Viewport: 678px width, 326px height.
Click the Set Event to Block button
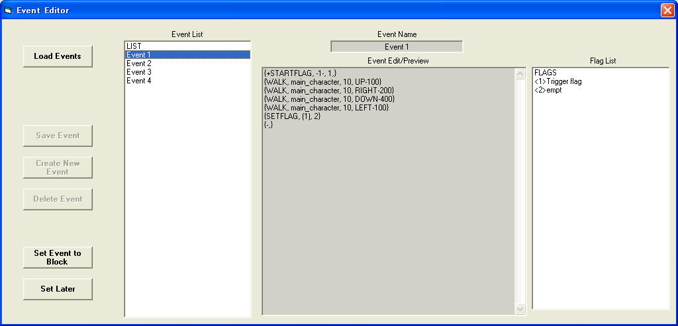58,257
